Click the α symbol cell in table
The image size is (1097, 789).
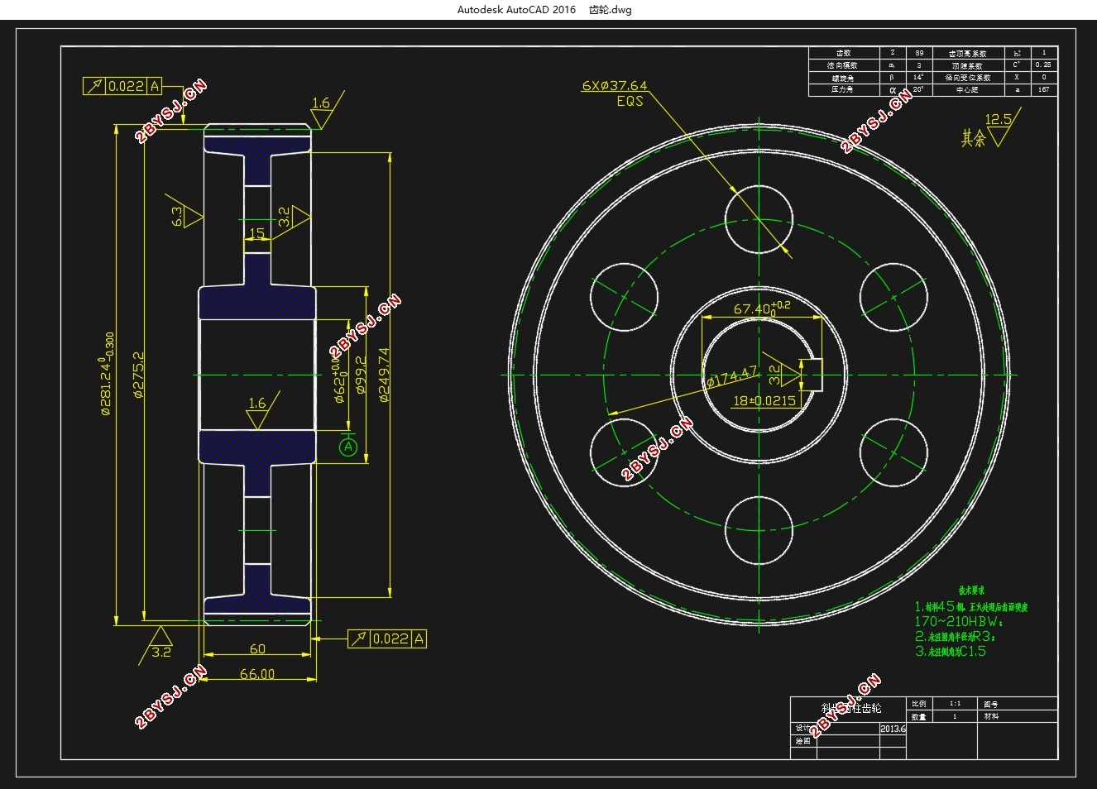coord(892,89)
